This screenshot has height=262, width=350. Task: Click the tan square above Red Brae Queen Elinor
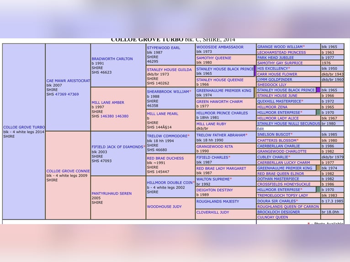[318, 168]
